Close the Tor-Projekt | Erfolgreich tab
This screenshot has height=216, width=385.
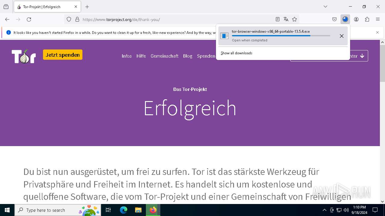pos(76,7)
